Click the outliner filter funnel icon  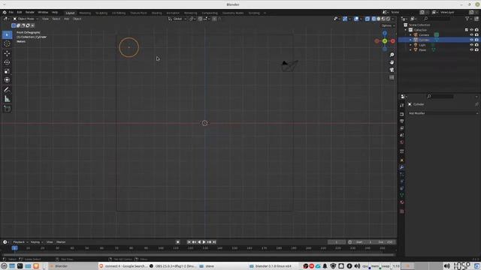tap(467, 19)
